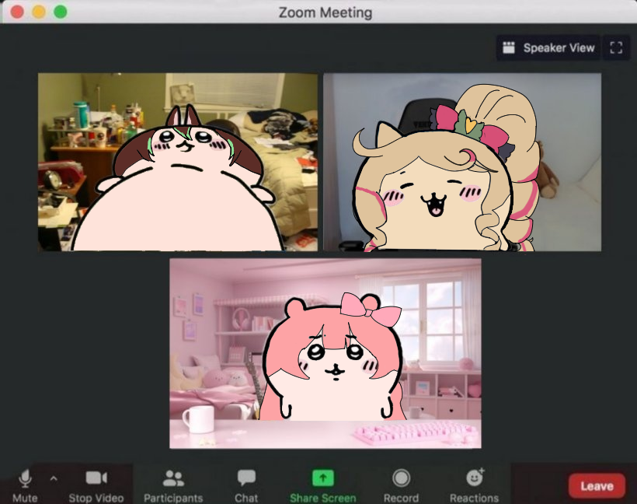Start Share Screen

coord(323,485)
